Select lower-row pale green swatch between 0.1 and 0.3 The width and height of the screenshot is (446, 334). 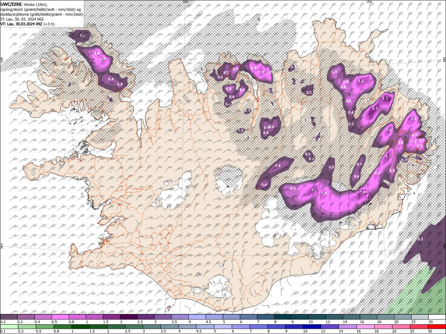(x=9, y=327)
